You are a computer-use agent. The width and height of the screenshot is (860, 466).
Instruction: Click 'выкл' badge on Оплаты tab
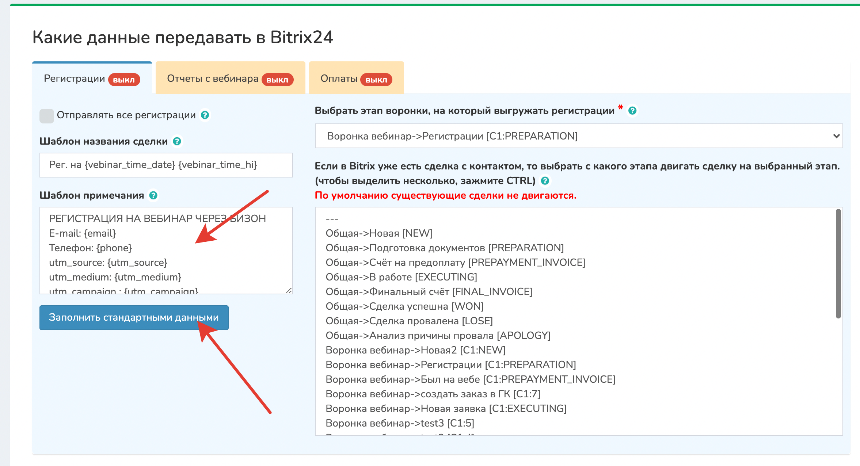coord(376,80)
